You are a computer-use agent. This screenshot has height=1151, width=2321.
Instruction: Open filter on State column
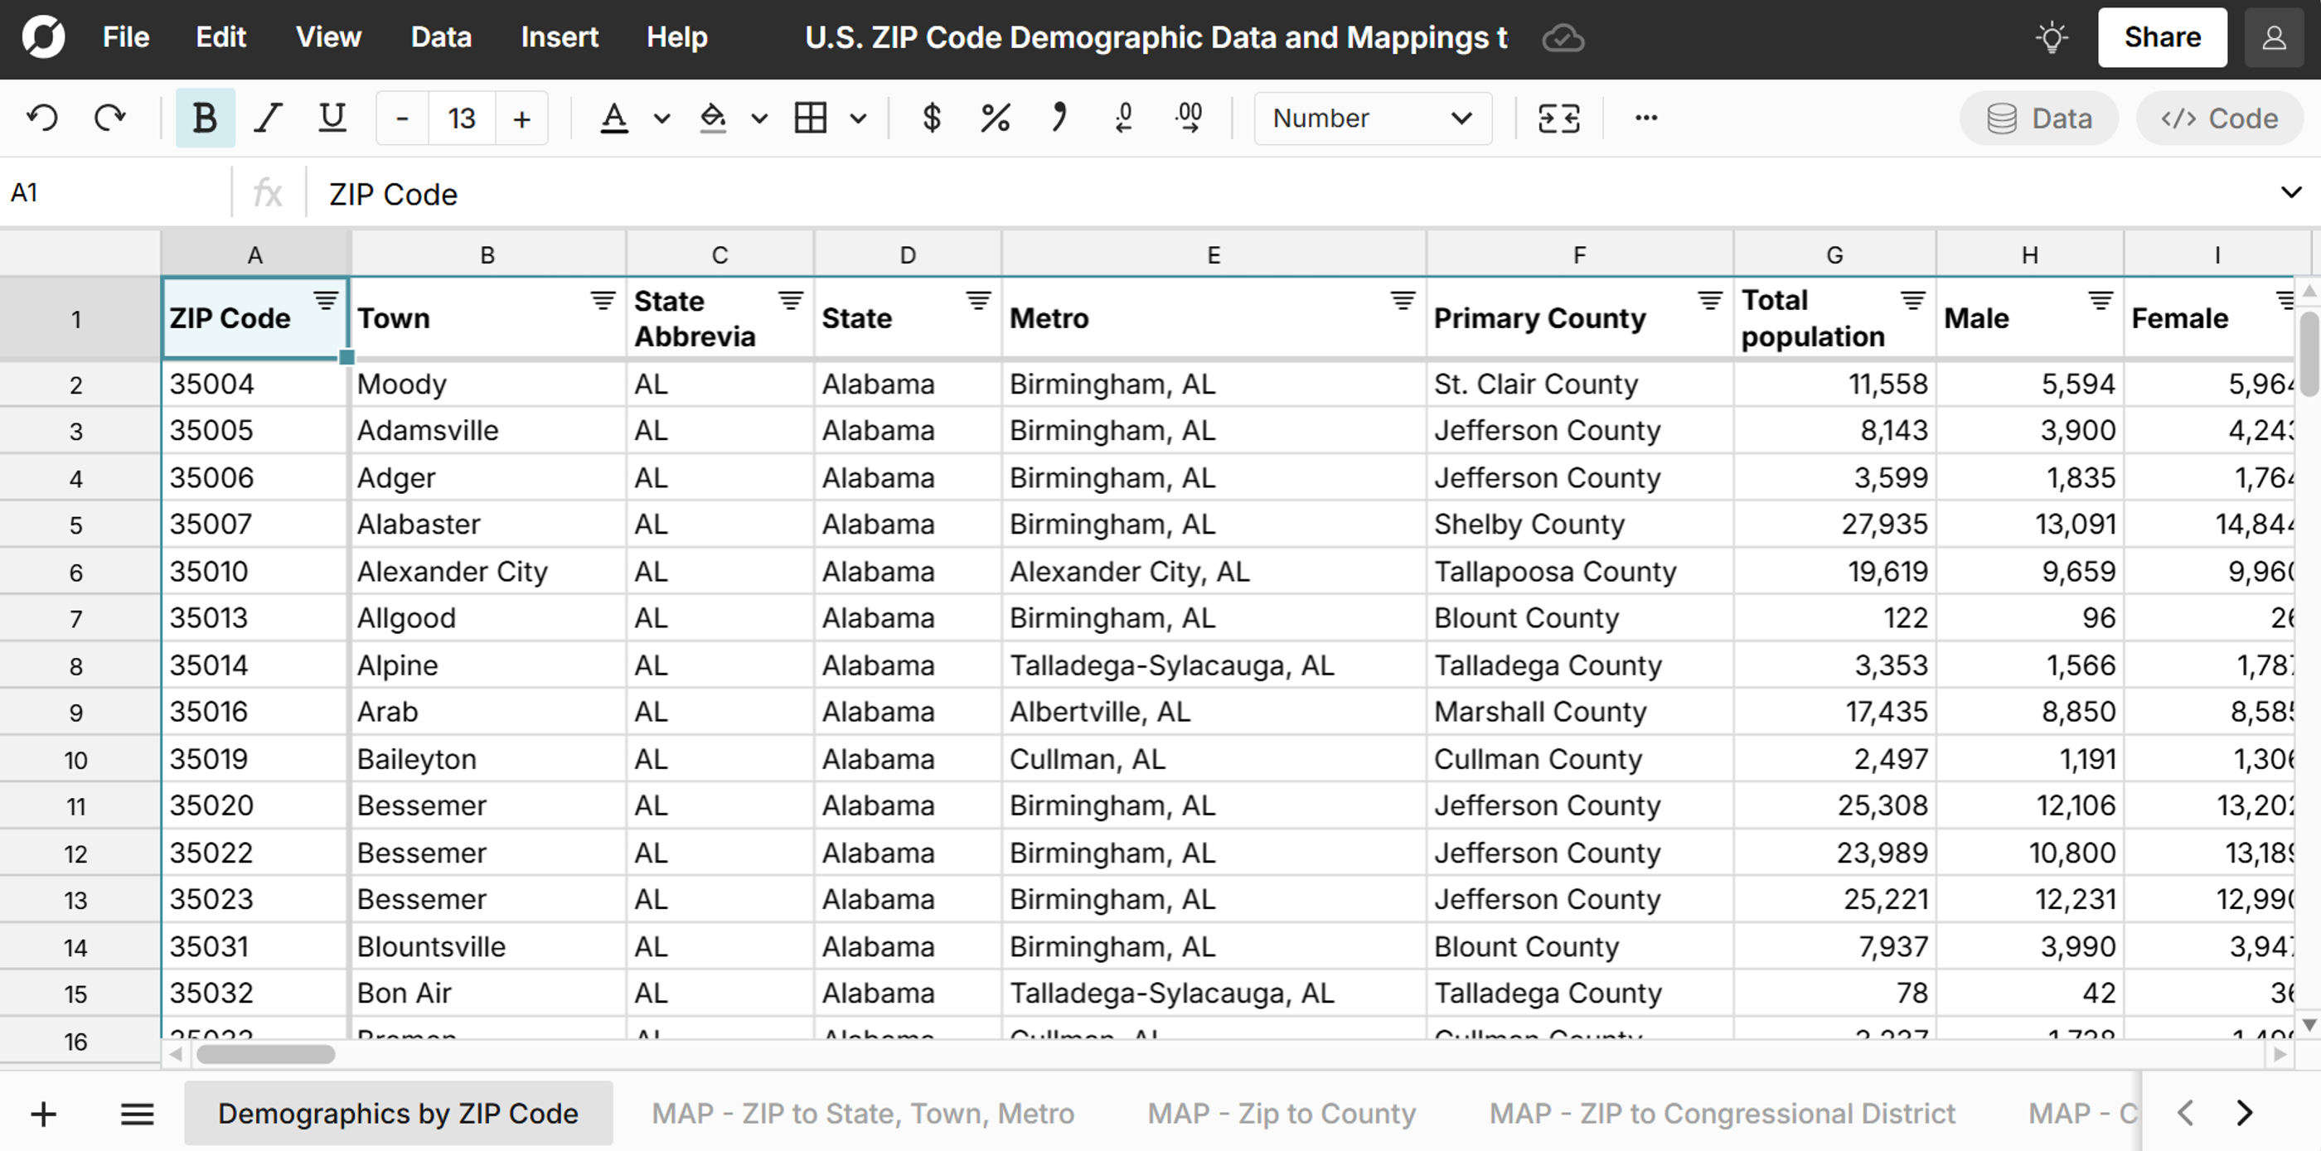[x=978, y=300]
